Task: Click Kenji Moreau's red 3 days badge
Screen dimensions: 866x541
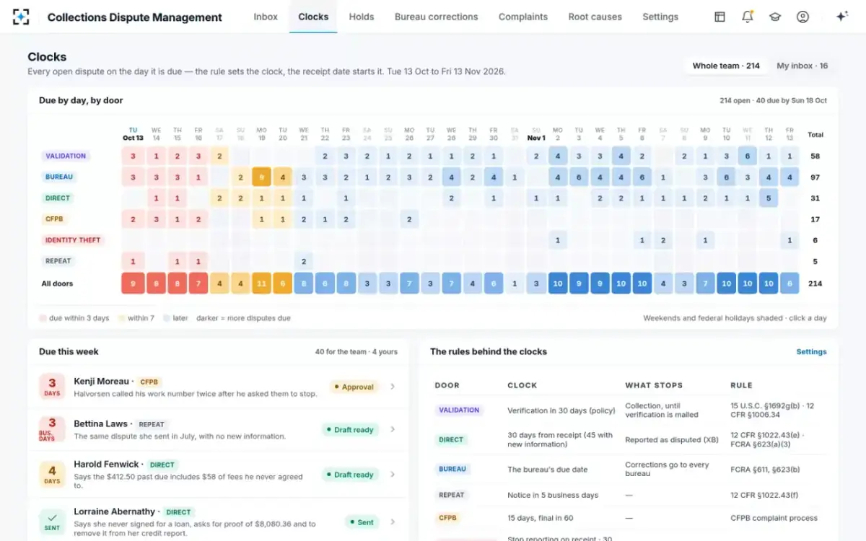Action: (52, 387)
